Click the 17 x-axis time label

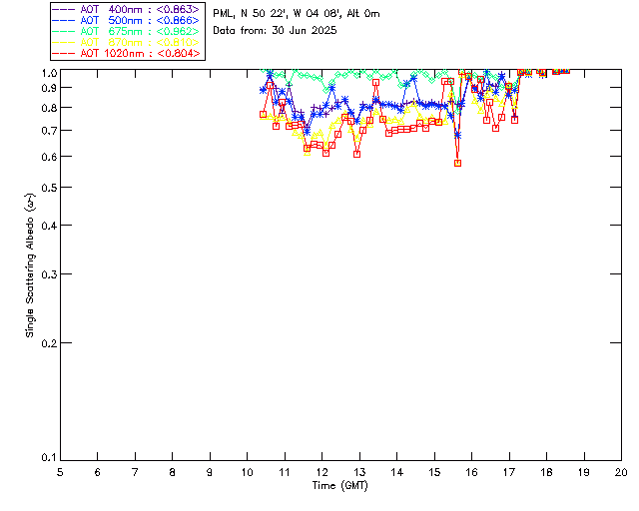point(509,473)
